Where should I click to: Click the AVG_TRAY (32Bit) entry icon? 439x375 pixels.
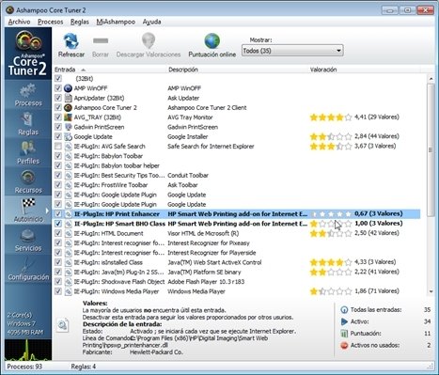[x=68, y=117]
